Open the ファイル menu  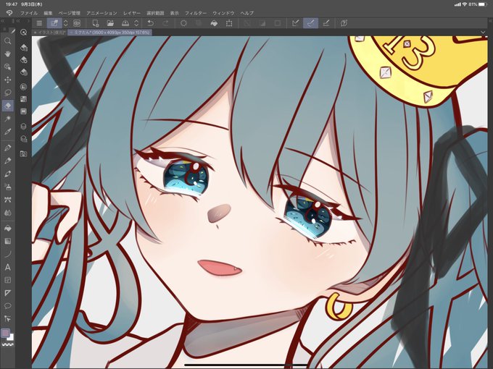[28, 13]
